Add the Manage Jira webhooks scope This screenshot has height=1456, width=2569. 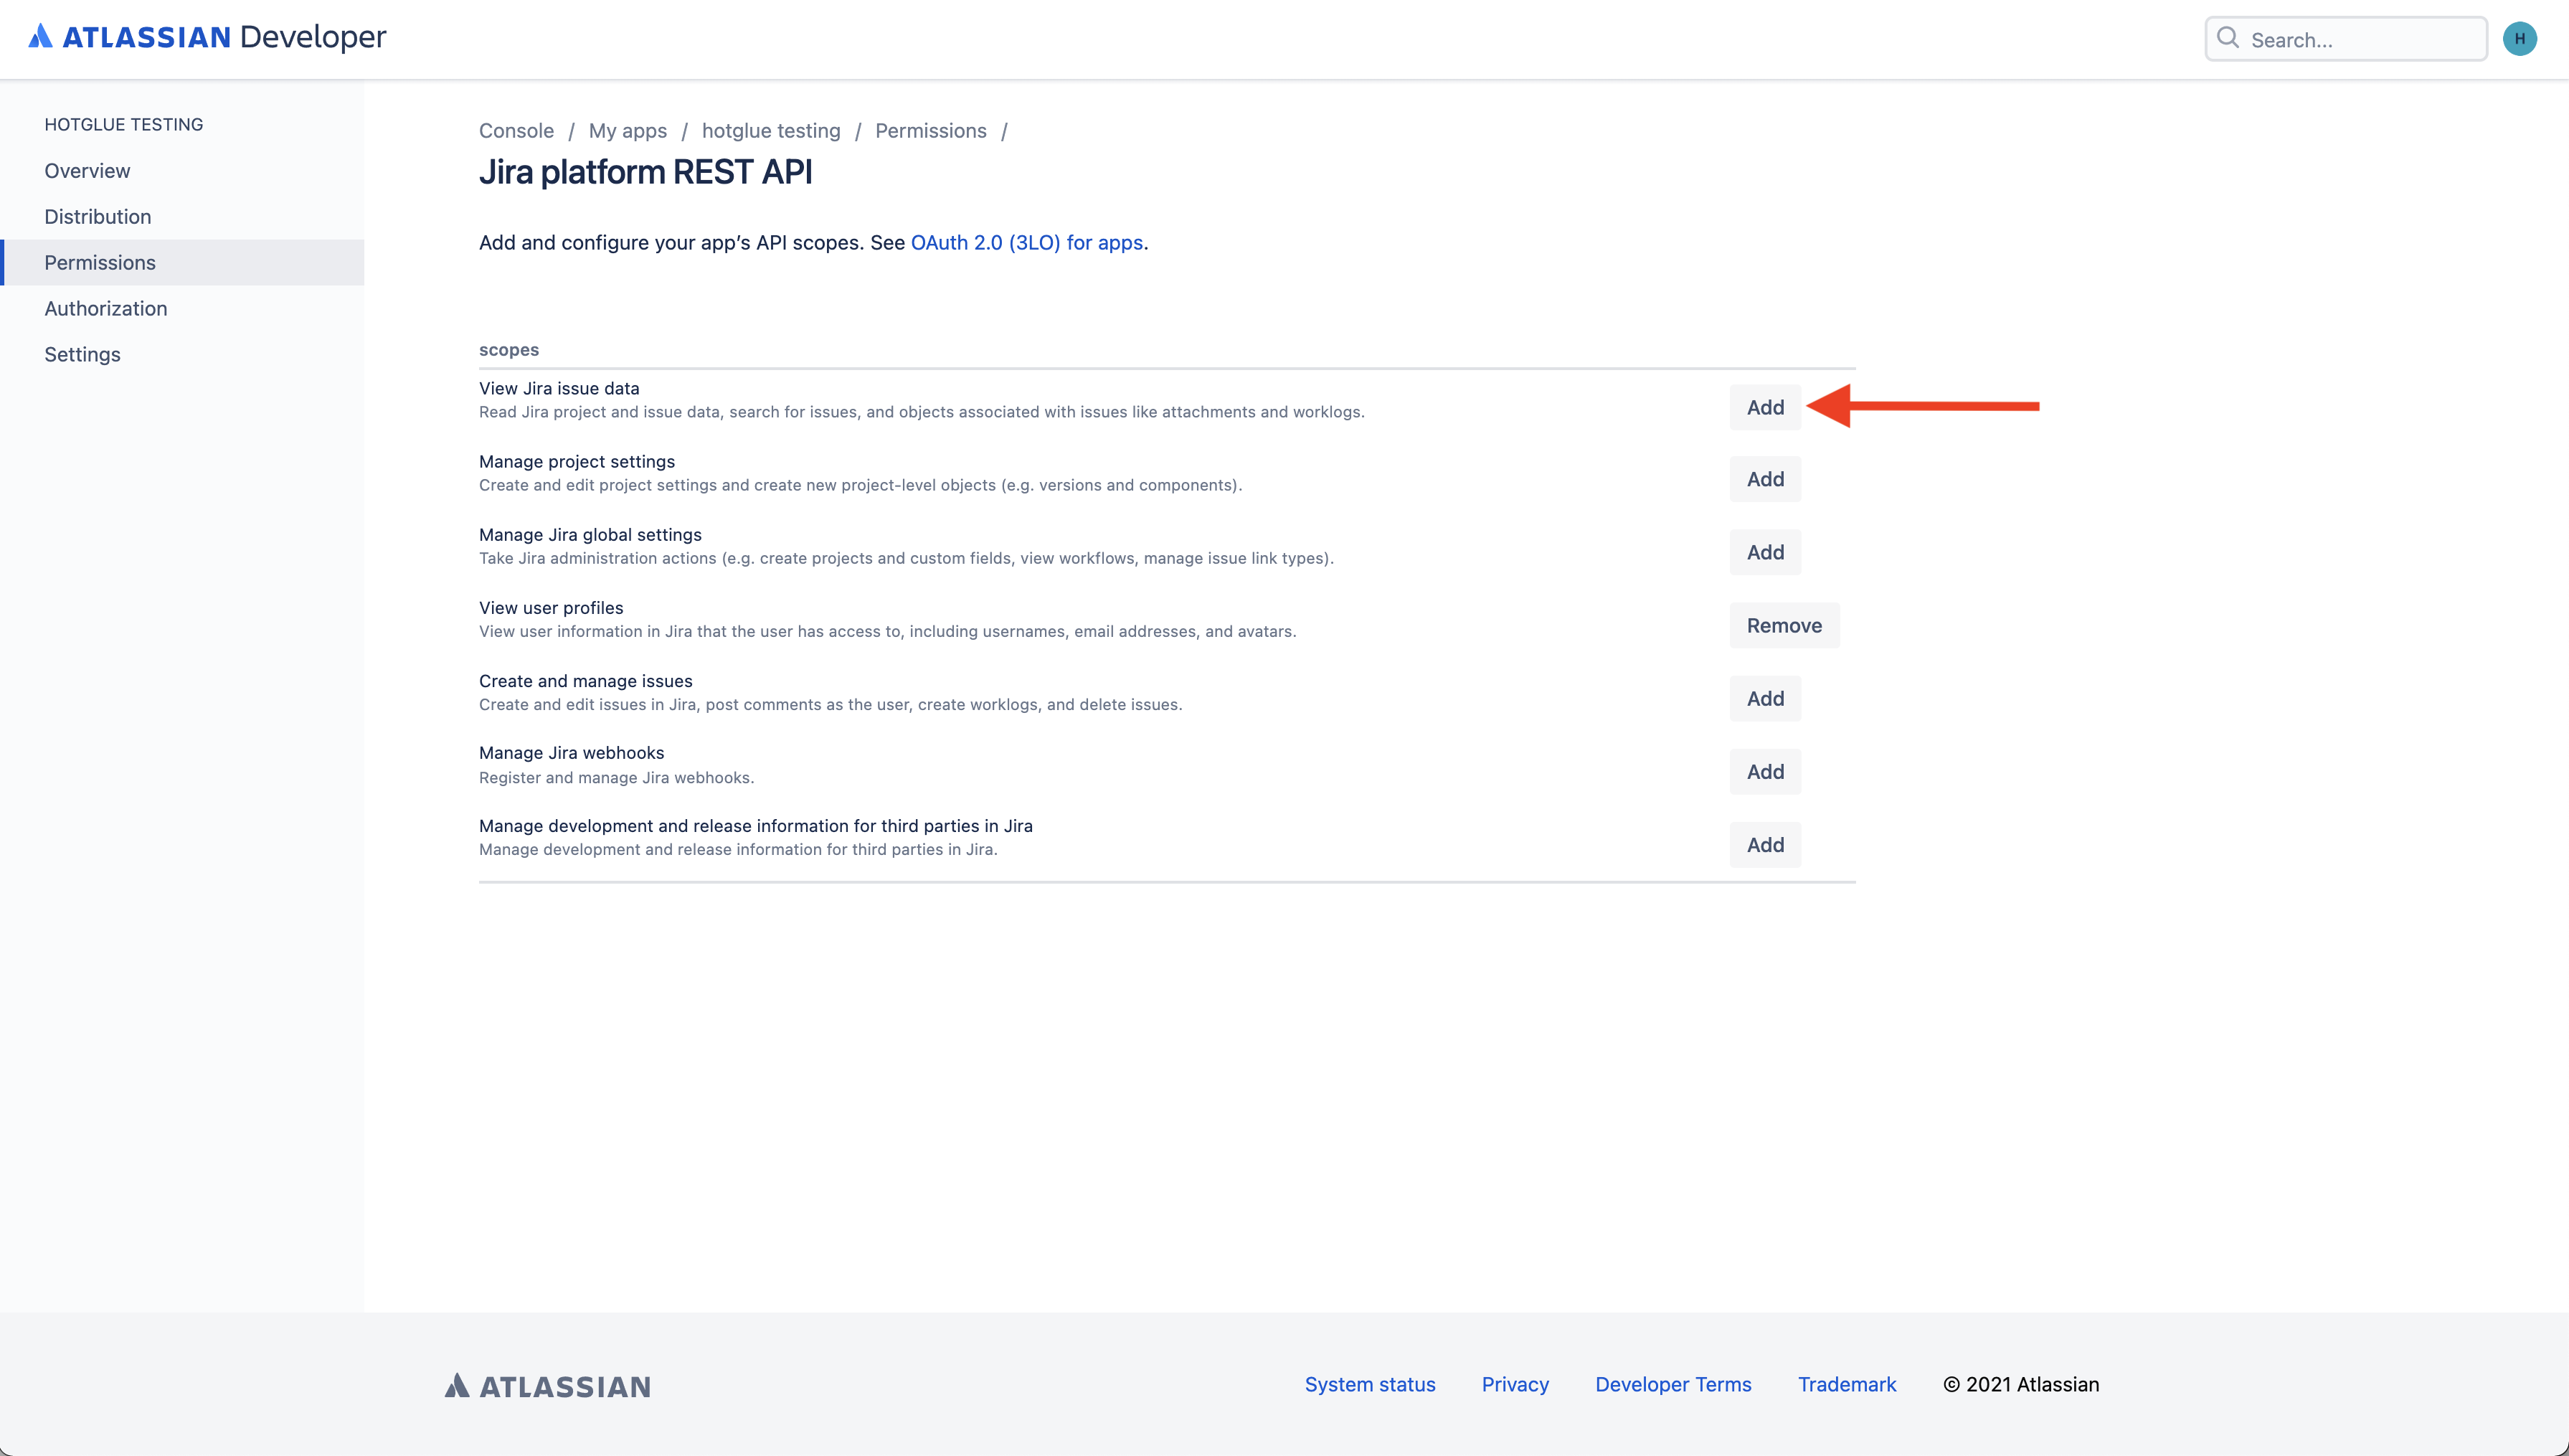pyautogui.click(x=1764, y=771)
